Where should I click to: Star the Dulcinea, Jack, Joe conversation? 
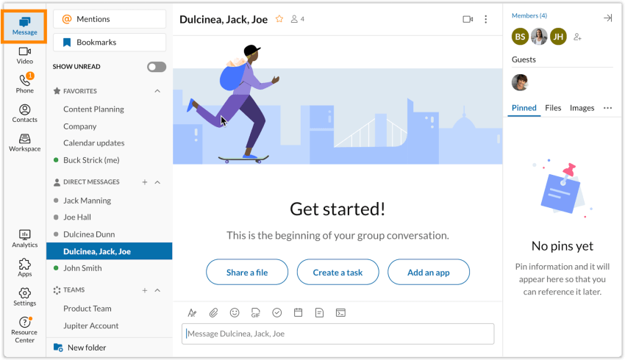279,18
